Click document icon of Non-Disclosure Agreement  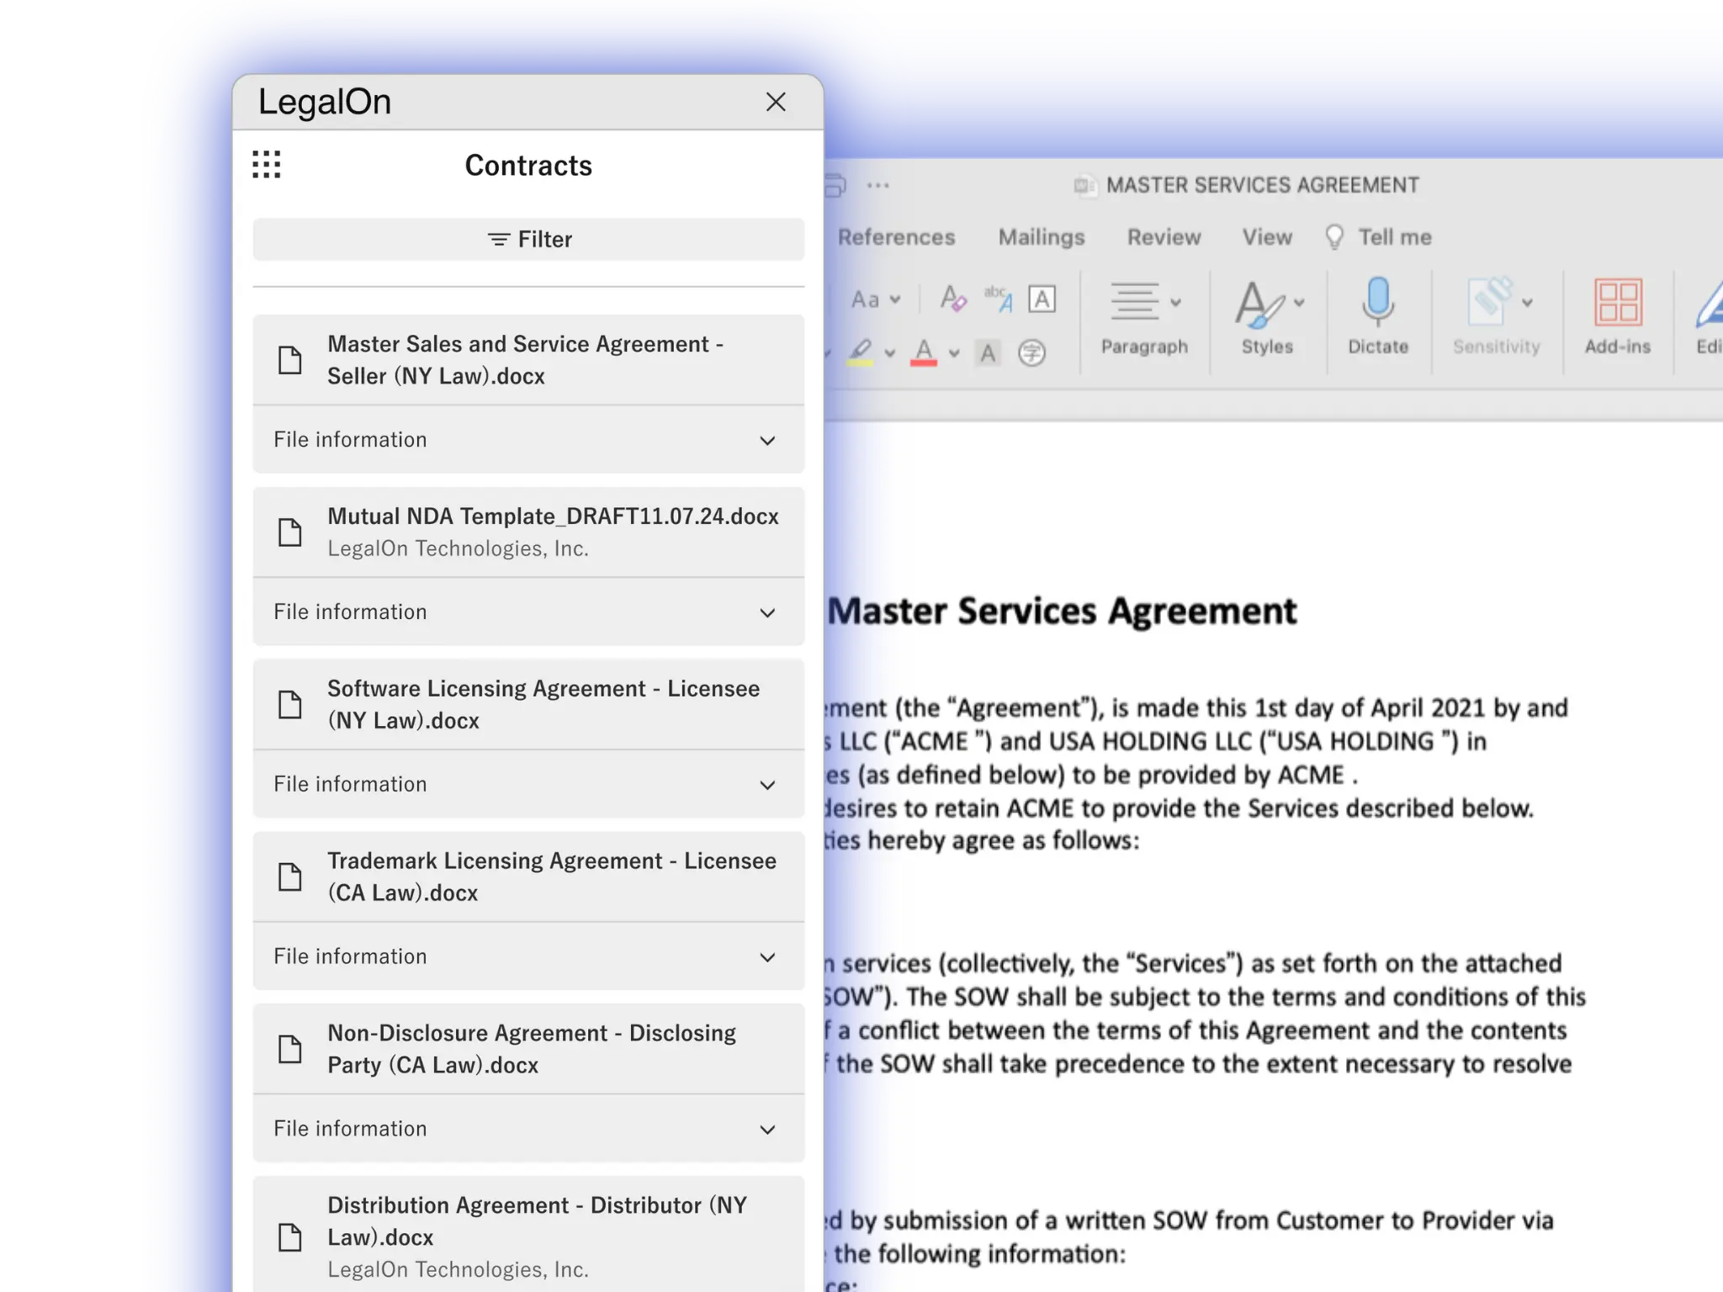click(x=290, y=1050)
